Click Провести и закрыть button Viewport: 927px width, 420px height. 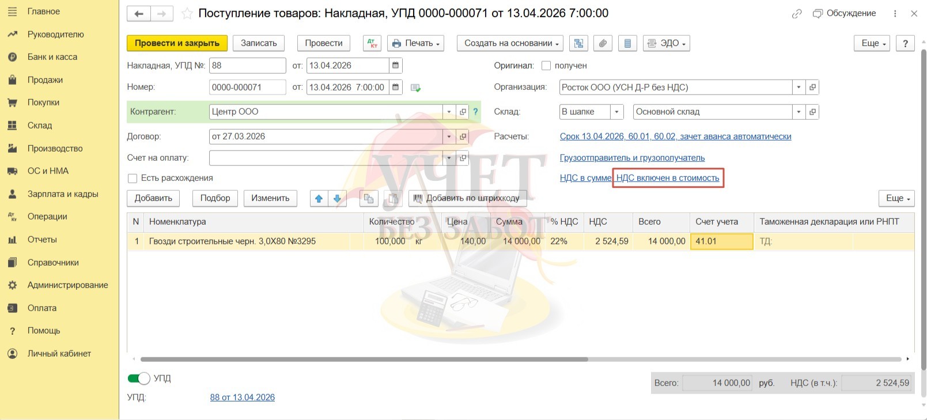pyautogui.click(x=177, y=43)
